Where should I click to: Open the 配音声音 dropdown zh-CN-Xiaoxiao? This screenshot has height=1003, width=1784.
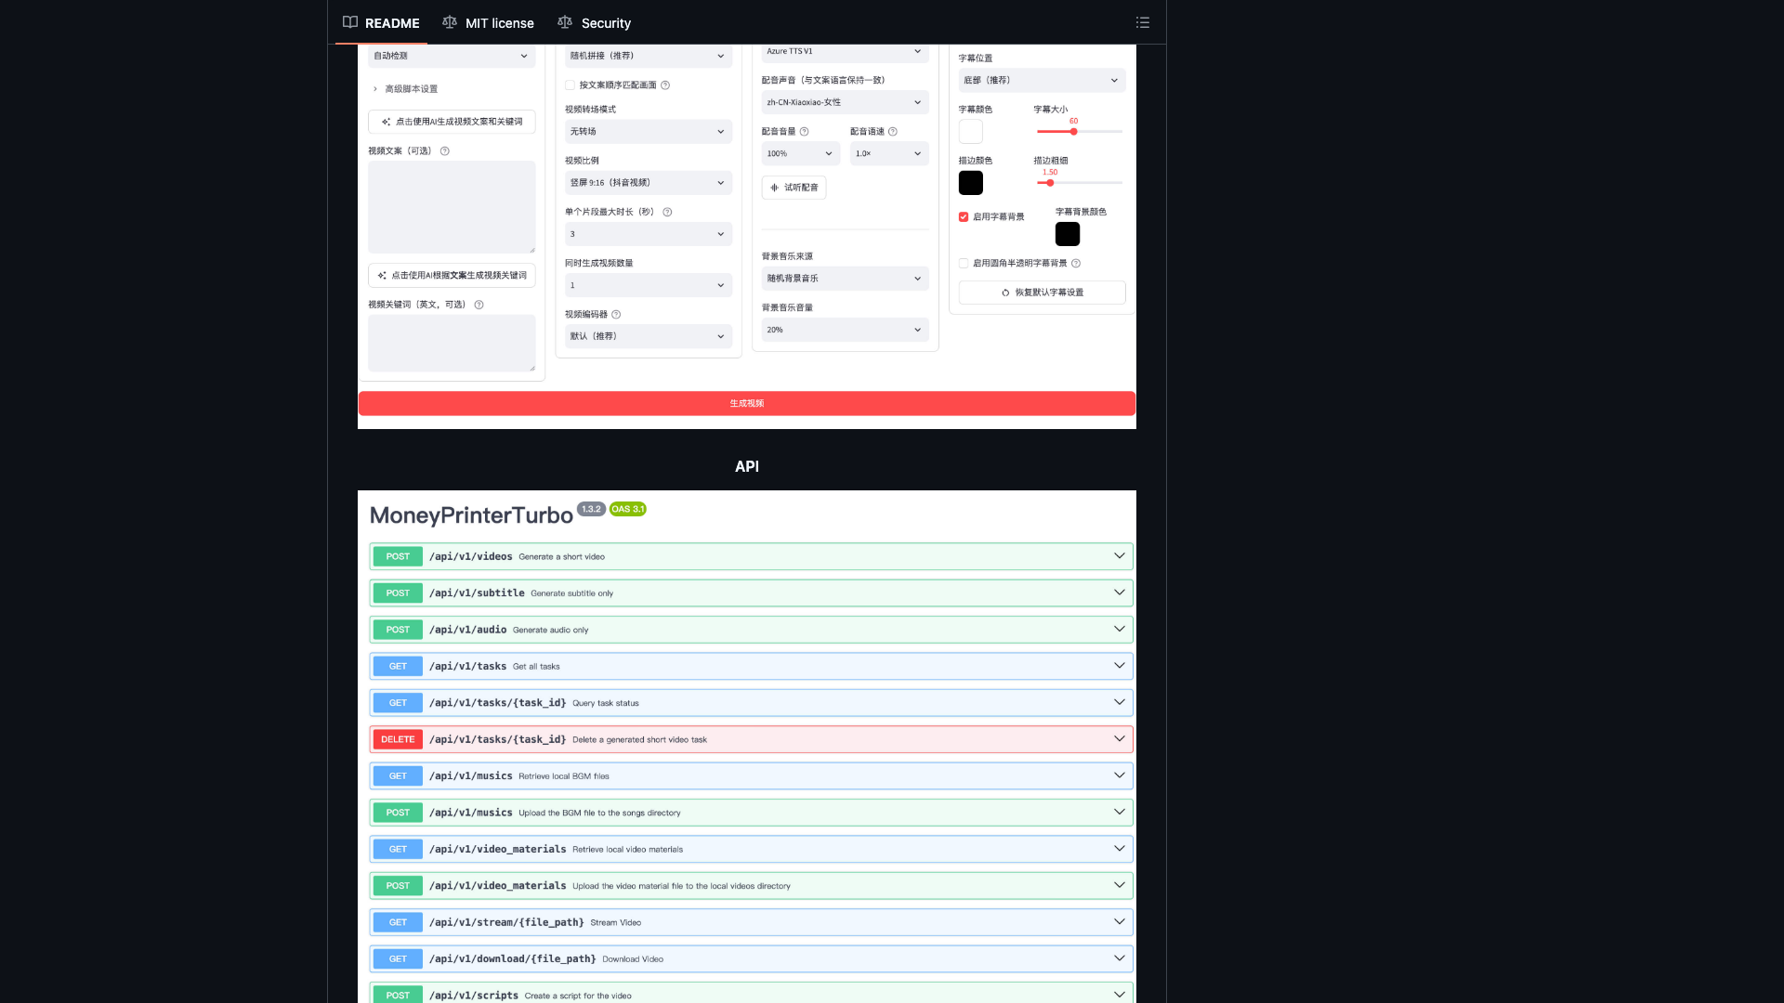point(846,103)
